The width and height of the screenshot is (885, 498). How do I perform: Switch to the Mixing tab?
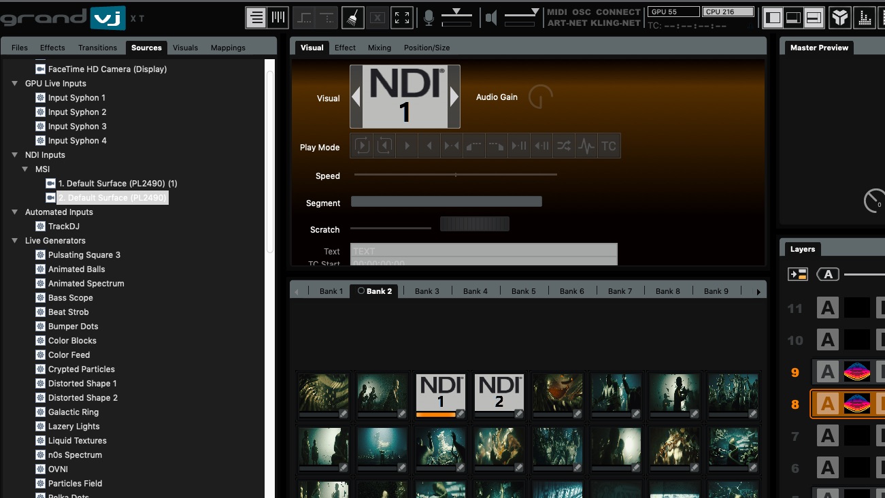tap(380, 48)
